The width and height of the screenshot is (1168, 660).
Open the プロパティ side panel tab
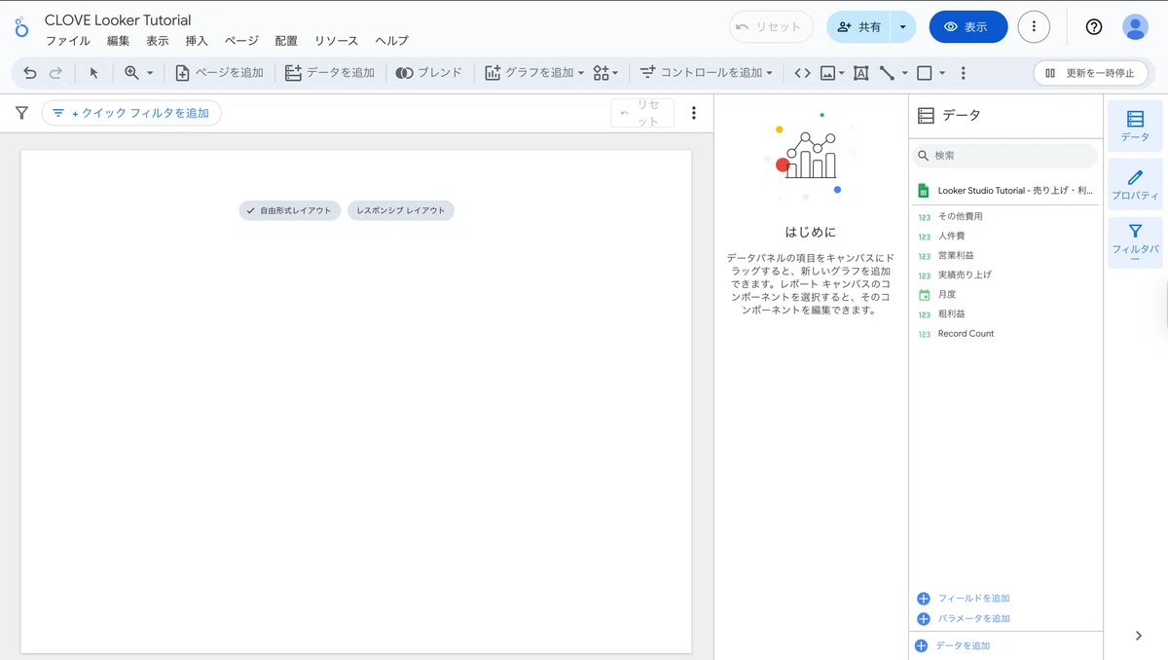[x=1135, y=185]
